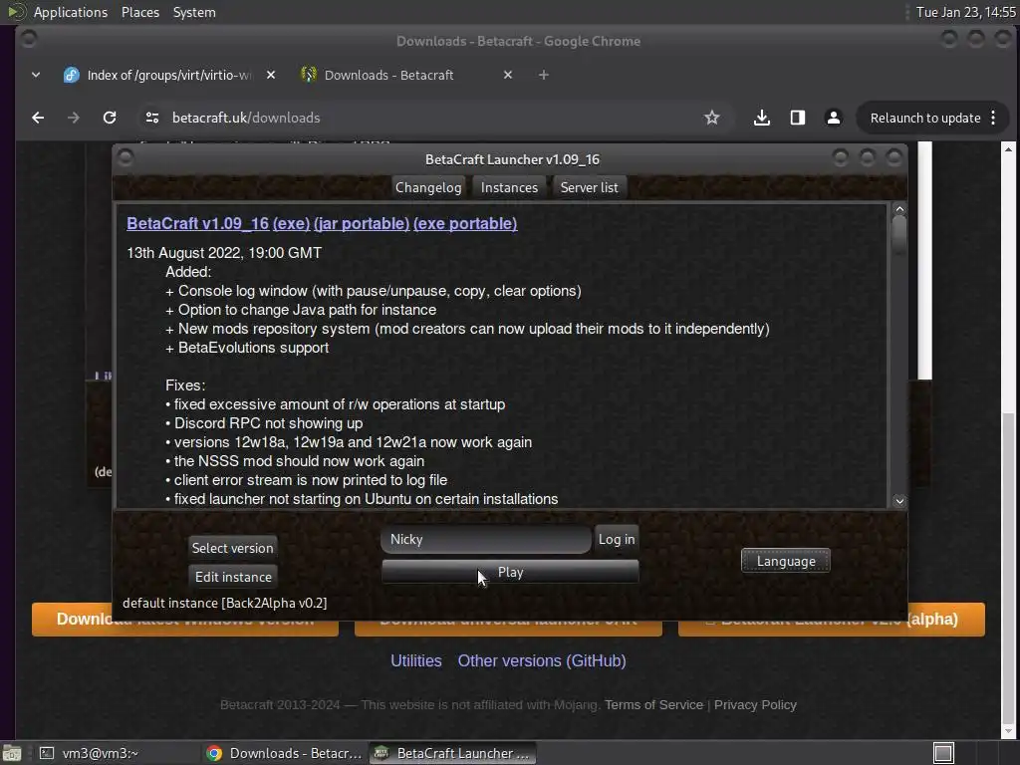Open the Terms of Service link
This screenshot has width=1020, height=765.
653,704
